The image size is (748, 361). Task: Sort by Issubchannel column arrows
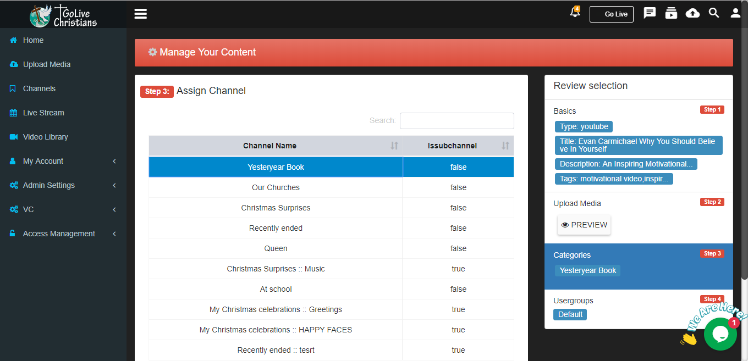pyautogui.click(x=505, y=146)
